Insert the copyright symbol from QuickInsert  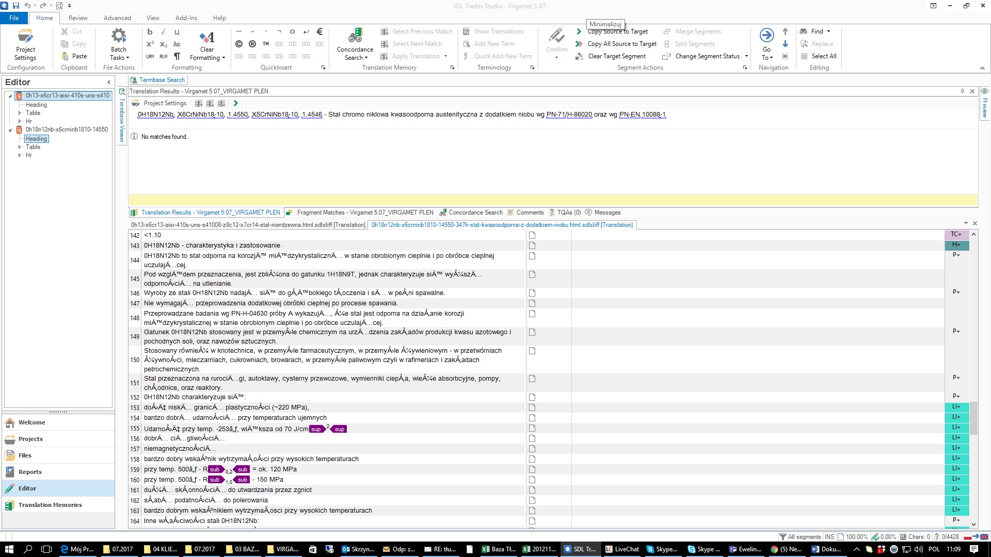239,44
